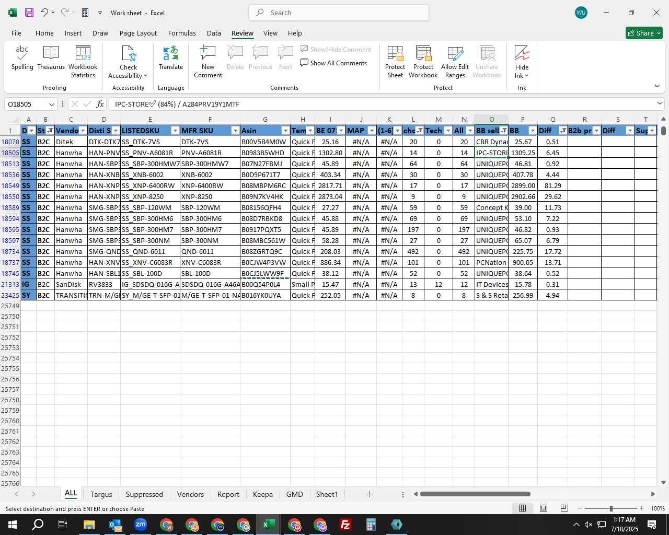Viewport: 669px width, 535px height.
Task: Collapse the ribbon with the chevron
Action: 657,86
